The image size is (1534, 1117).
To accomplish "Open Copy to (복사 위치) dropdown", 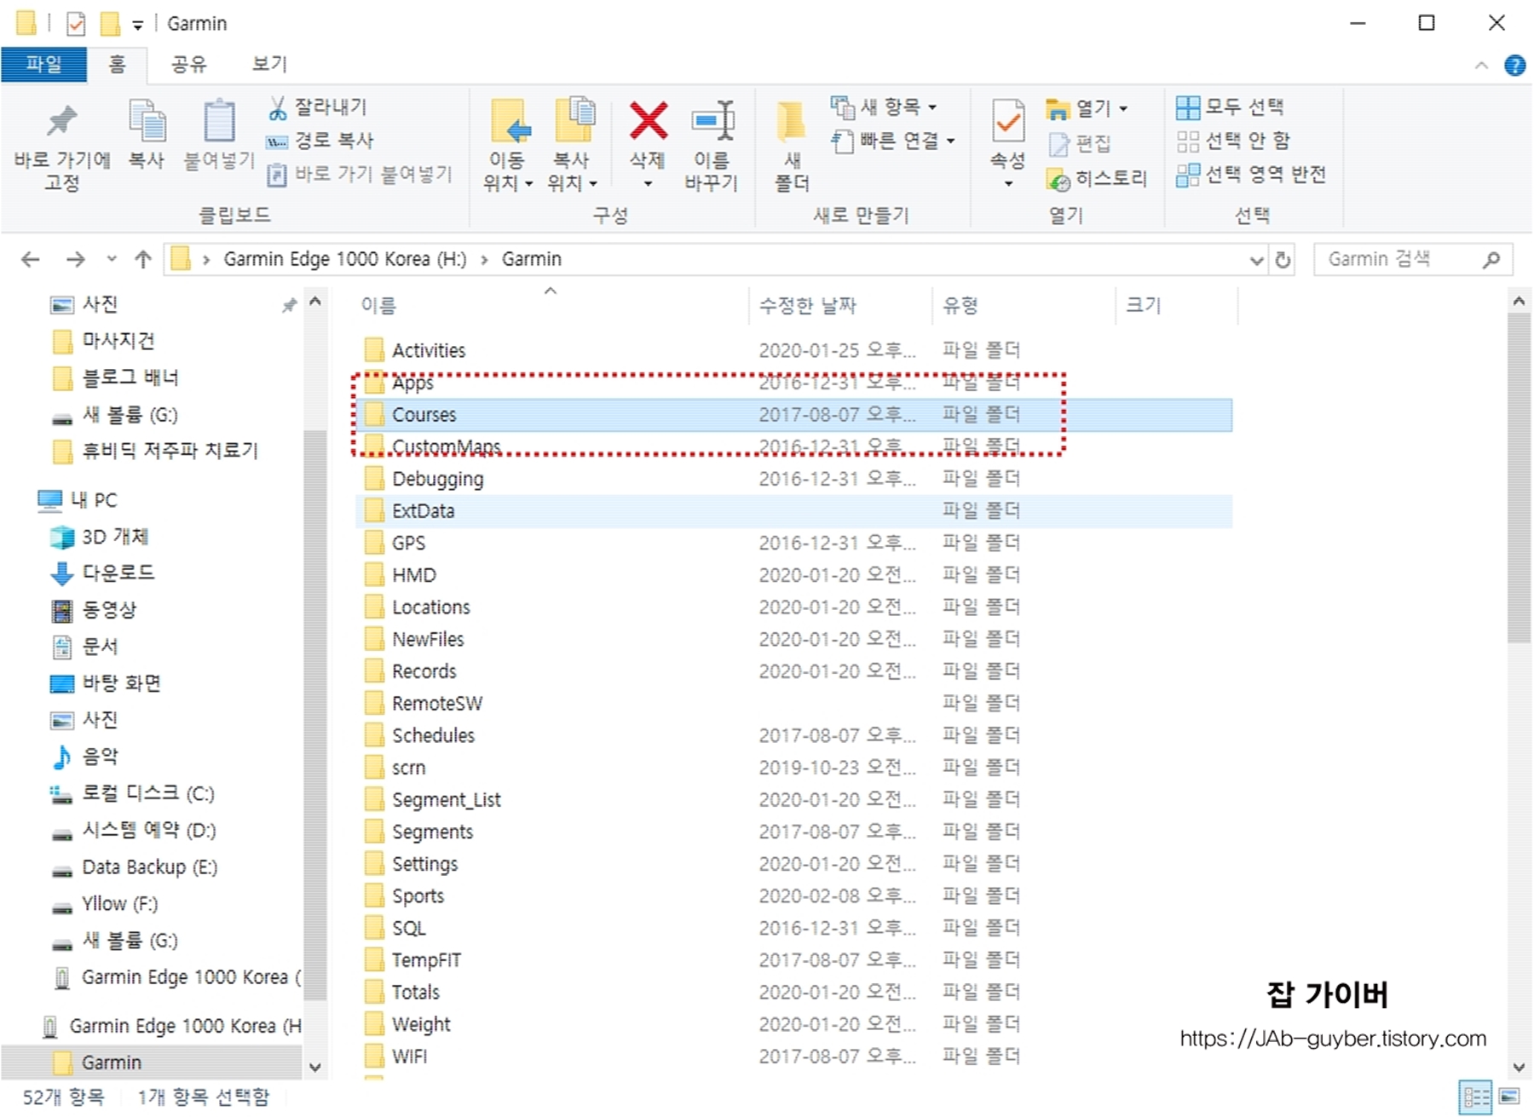I will [x=573, y=145].
